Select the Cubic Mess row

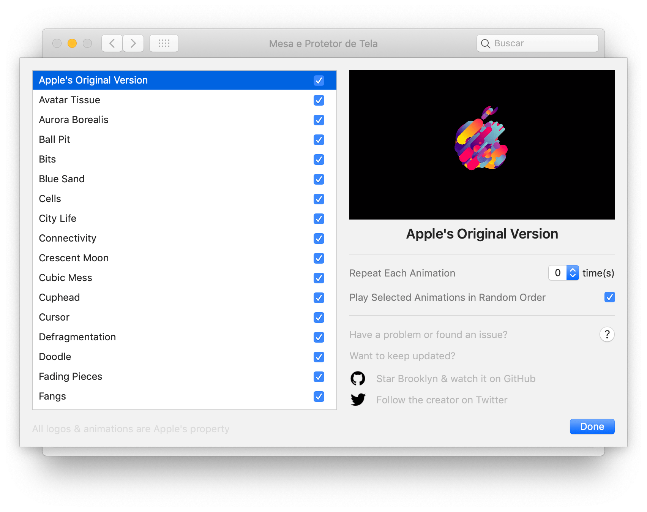[185, 278]
